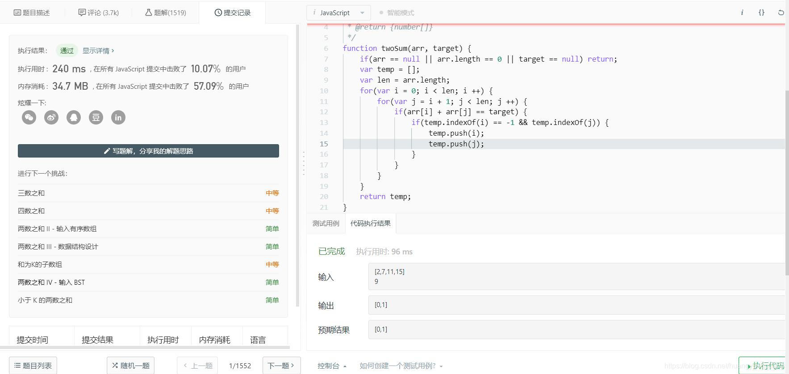Click the curly braces format icon
Screen dimensions: 789x374
coord(762,12)
